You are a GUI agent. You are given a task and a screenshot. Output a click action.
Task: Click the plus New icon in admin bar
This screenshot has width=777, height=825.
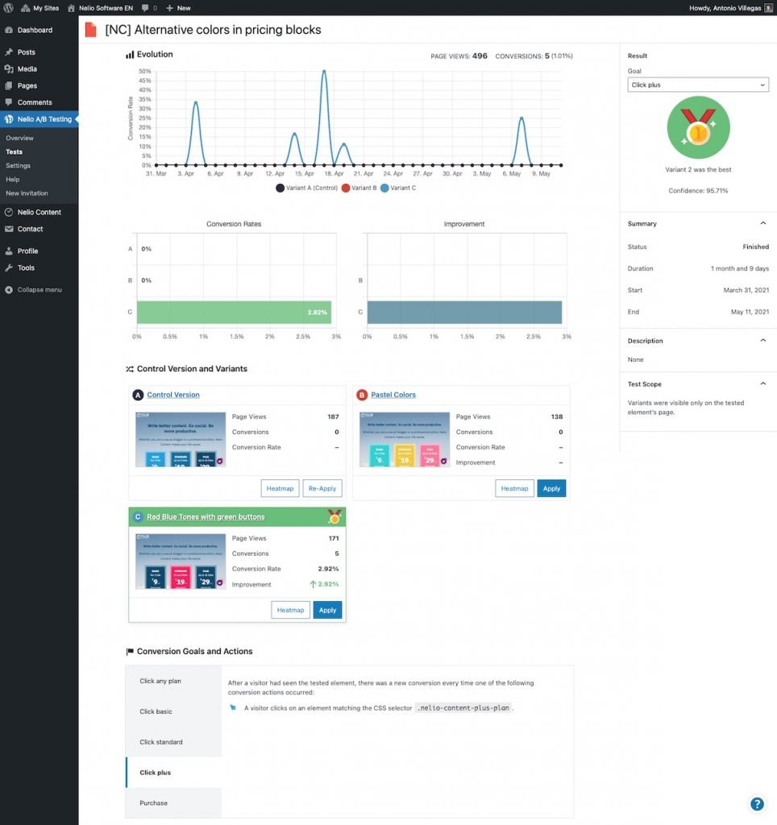tap(169, 8)
